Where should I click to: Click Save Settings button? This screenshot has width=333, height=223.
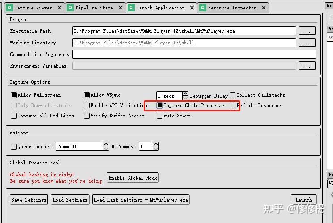[29, 200]
